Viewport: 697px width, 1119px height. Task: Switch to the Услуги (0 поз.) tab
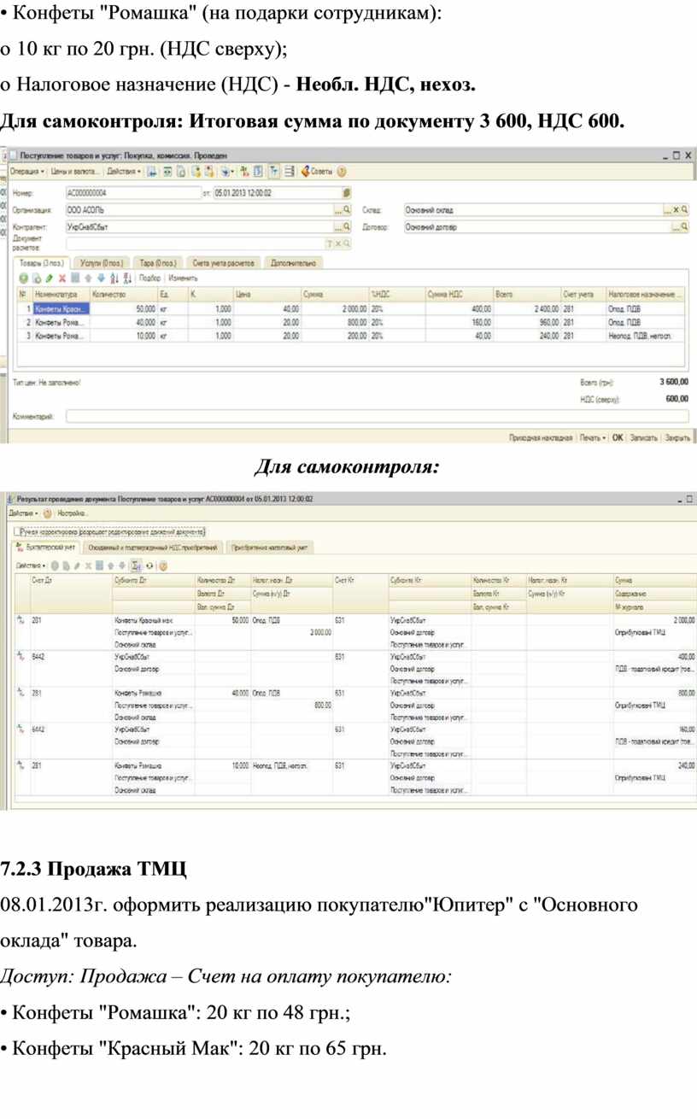pos(102,263)
